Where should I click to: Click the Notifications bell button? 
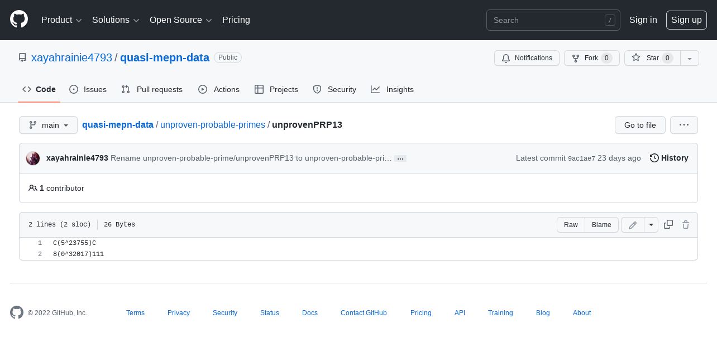527,58
